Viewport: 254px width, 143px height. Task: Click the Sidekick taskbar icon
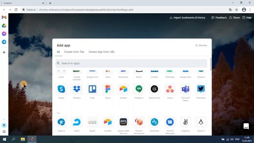coord(32,139)
